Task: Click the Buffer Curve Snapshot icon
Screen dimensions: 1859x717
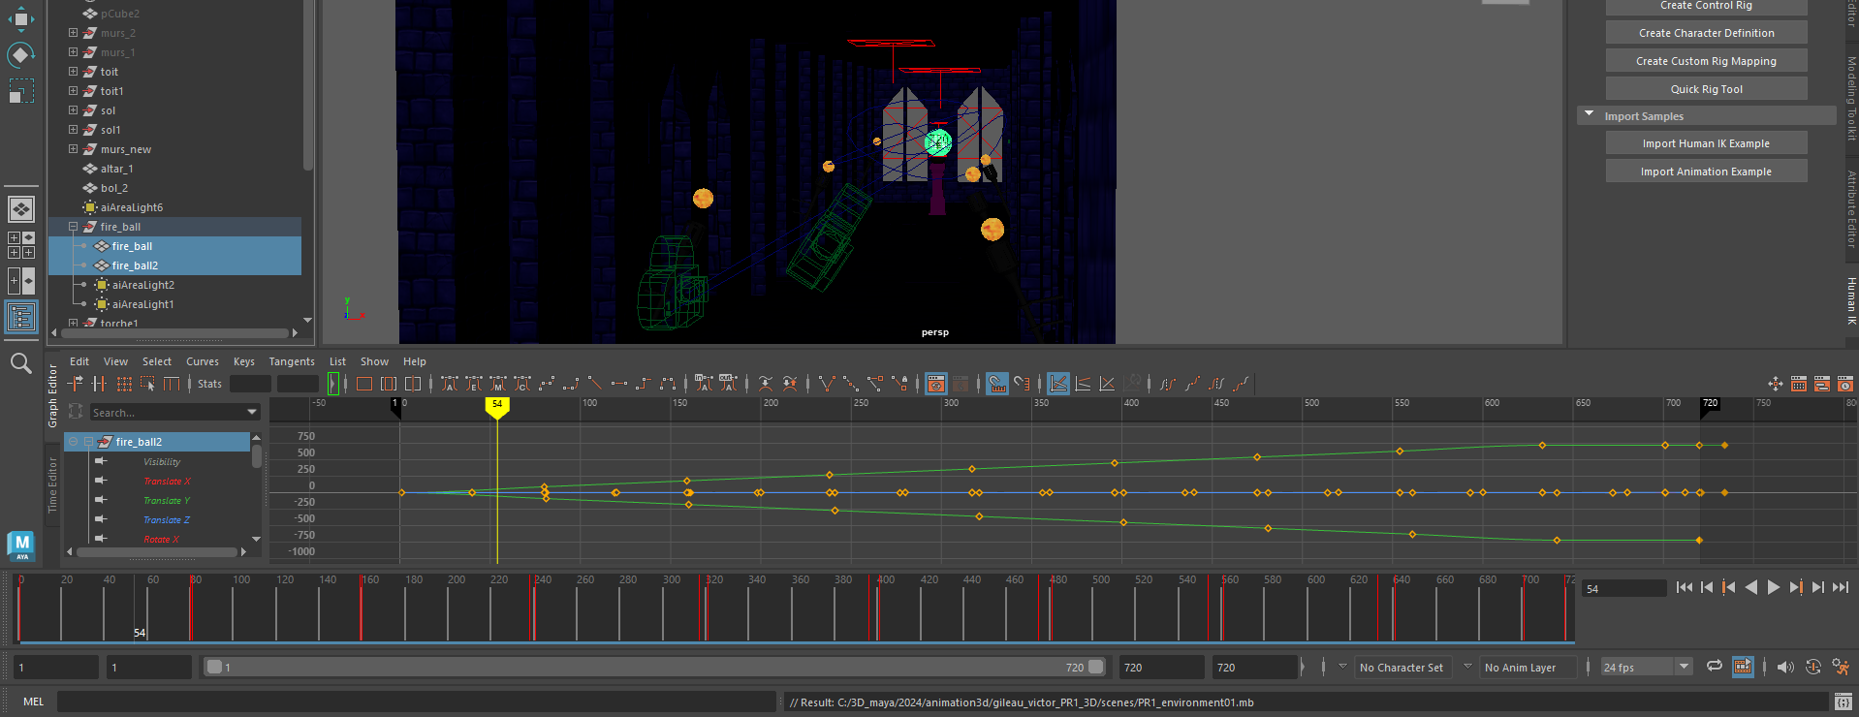Action: [765, 384]
